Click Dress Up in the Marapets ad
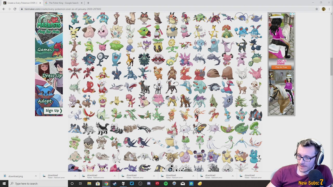The image size is (333, 187). coord(52,76)
